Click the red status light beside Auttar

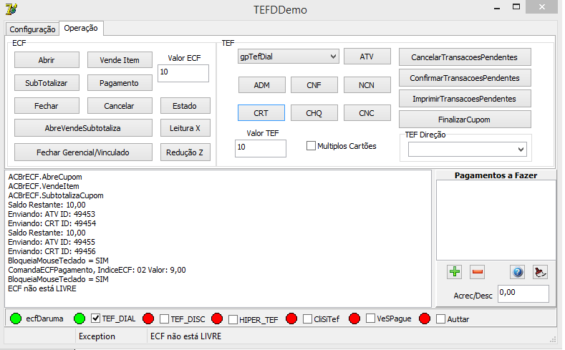425,319
